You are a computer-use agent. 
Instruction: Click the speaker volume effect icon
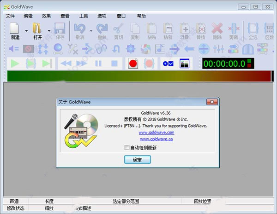[14, 49]
